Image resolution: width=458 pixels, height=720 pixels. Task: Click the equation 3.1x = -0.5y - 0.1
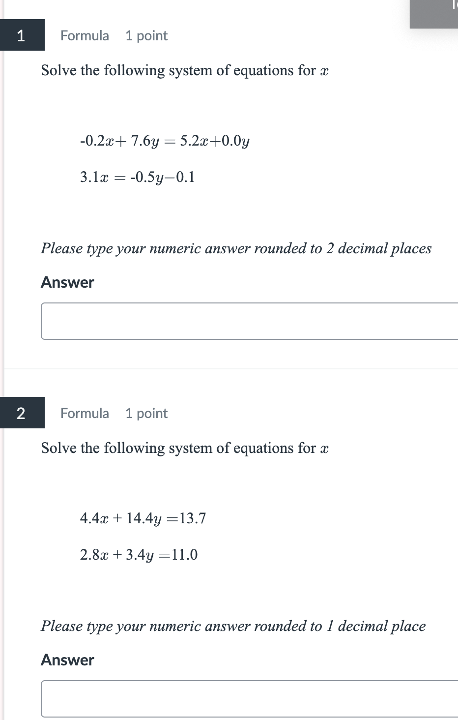pos(138,177)
